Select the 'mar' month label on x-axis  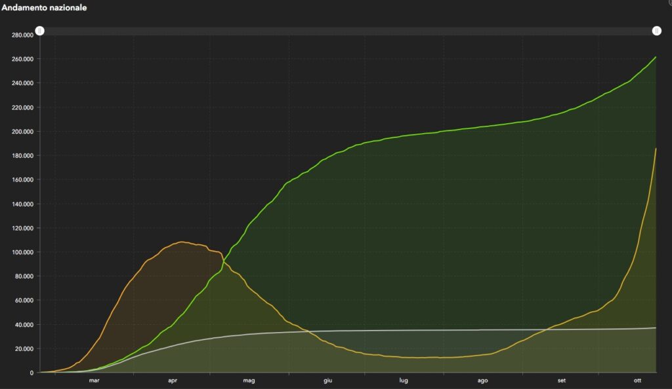[94, 380]
